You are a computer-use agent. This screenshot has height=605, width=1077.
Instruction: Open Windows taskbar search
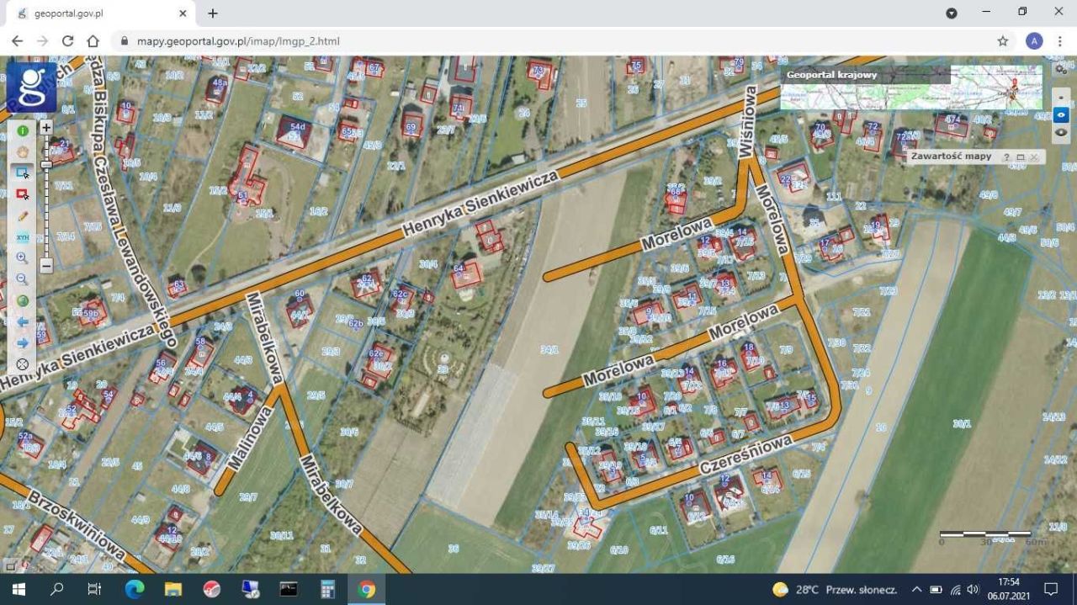click(x=56, y=589)
